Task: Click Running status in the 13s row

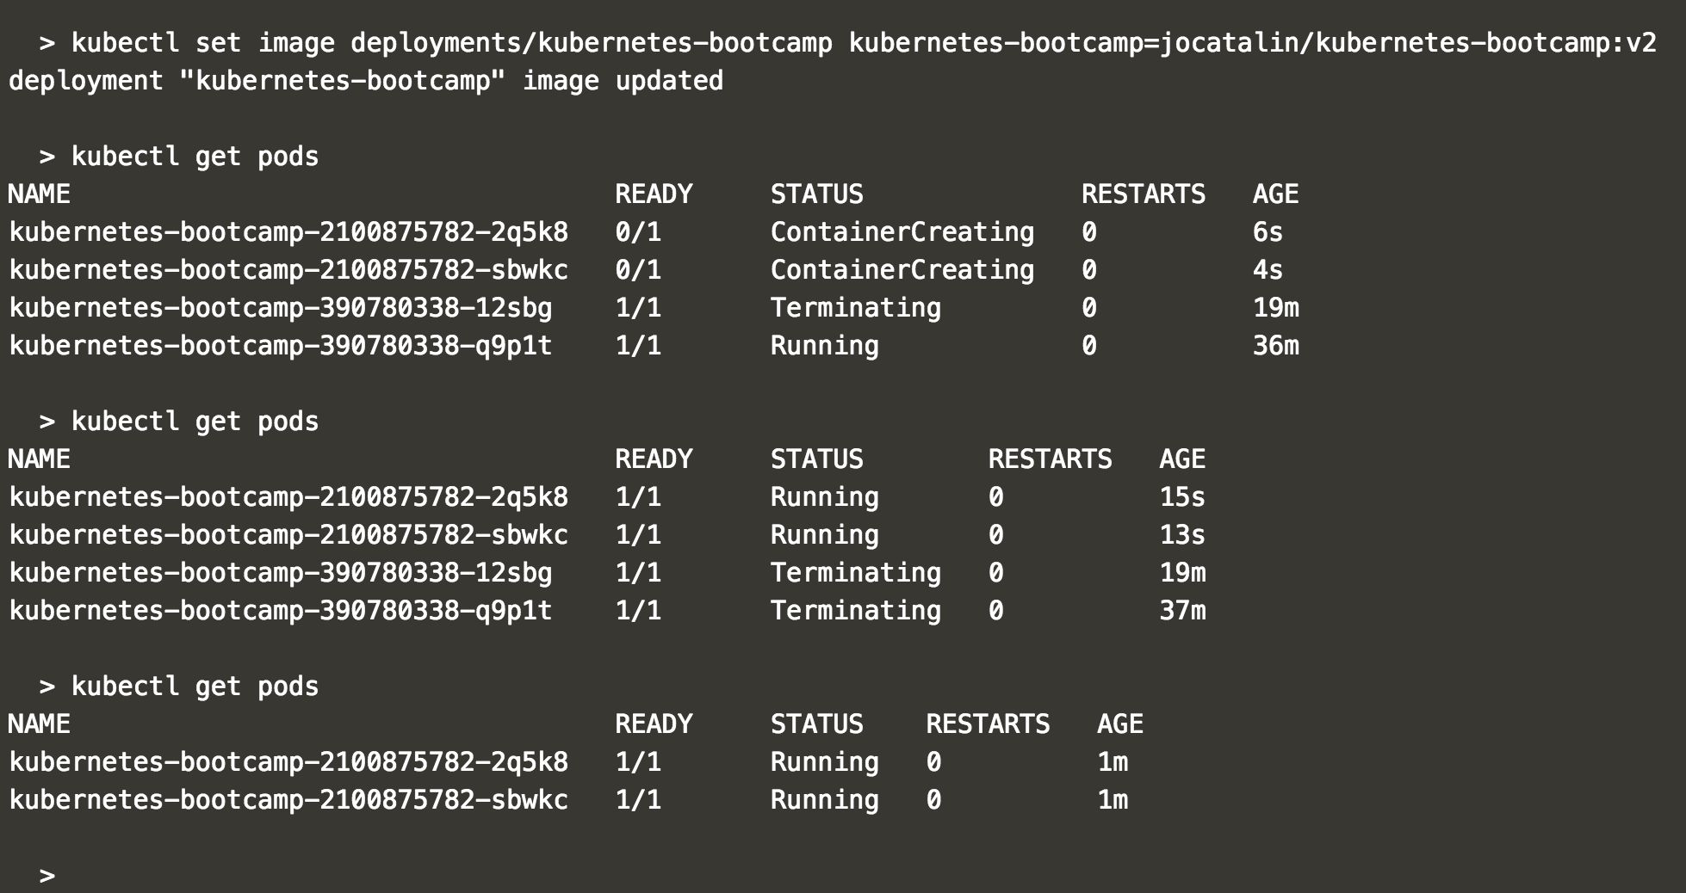Action: coord(824,535)
